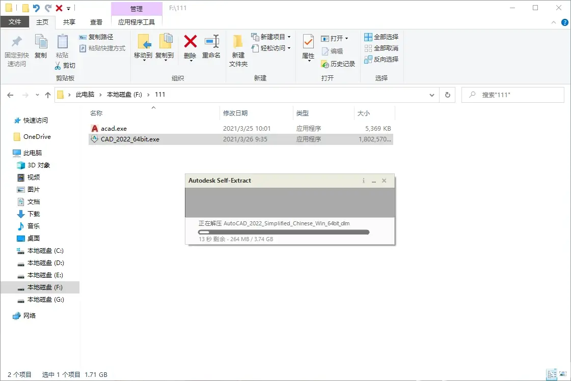The width and height of the screenshot is (571, 381).
Task: Minimize the Autodesk Self-Extract dialog
Action: pyautogui.click(x=374, y=181)
